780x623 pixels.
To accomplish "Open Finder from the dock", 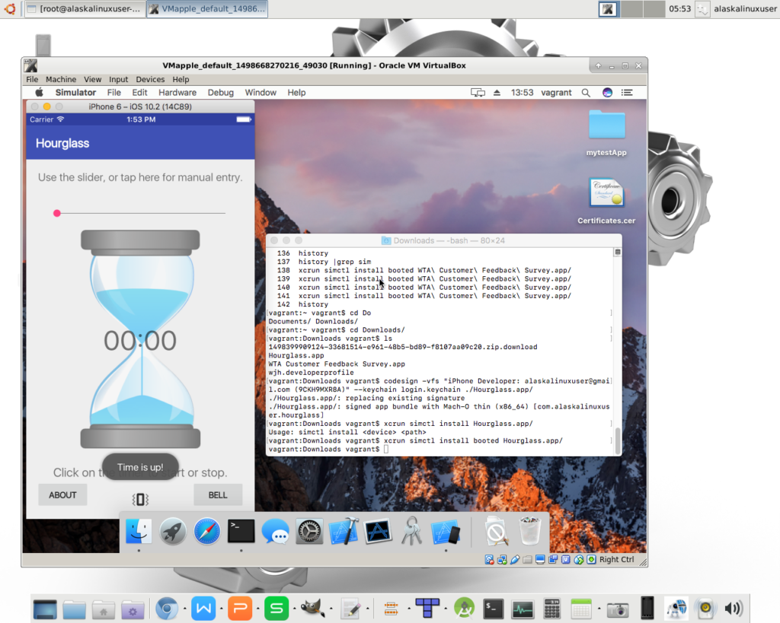I will 139,531.
